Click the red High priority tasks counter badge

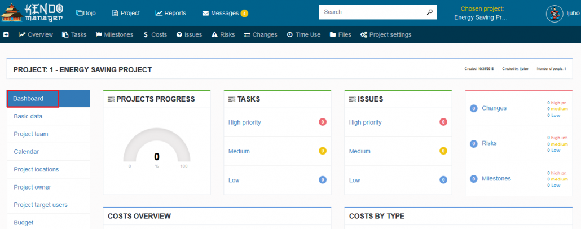[323, 122]
